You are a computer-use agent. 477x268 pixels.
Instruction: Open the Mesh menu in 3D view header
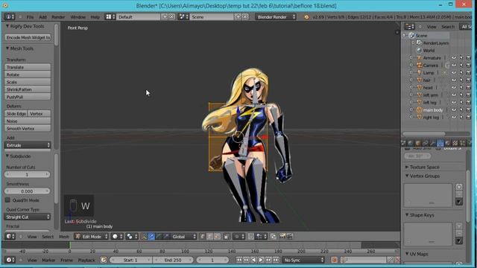click(x=64, y=237)
